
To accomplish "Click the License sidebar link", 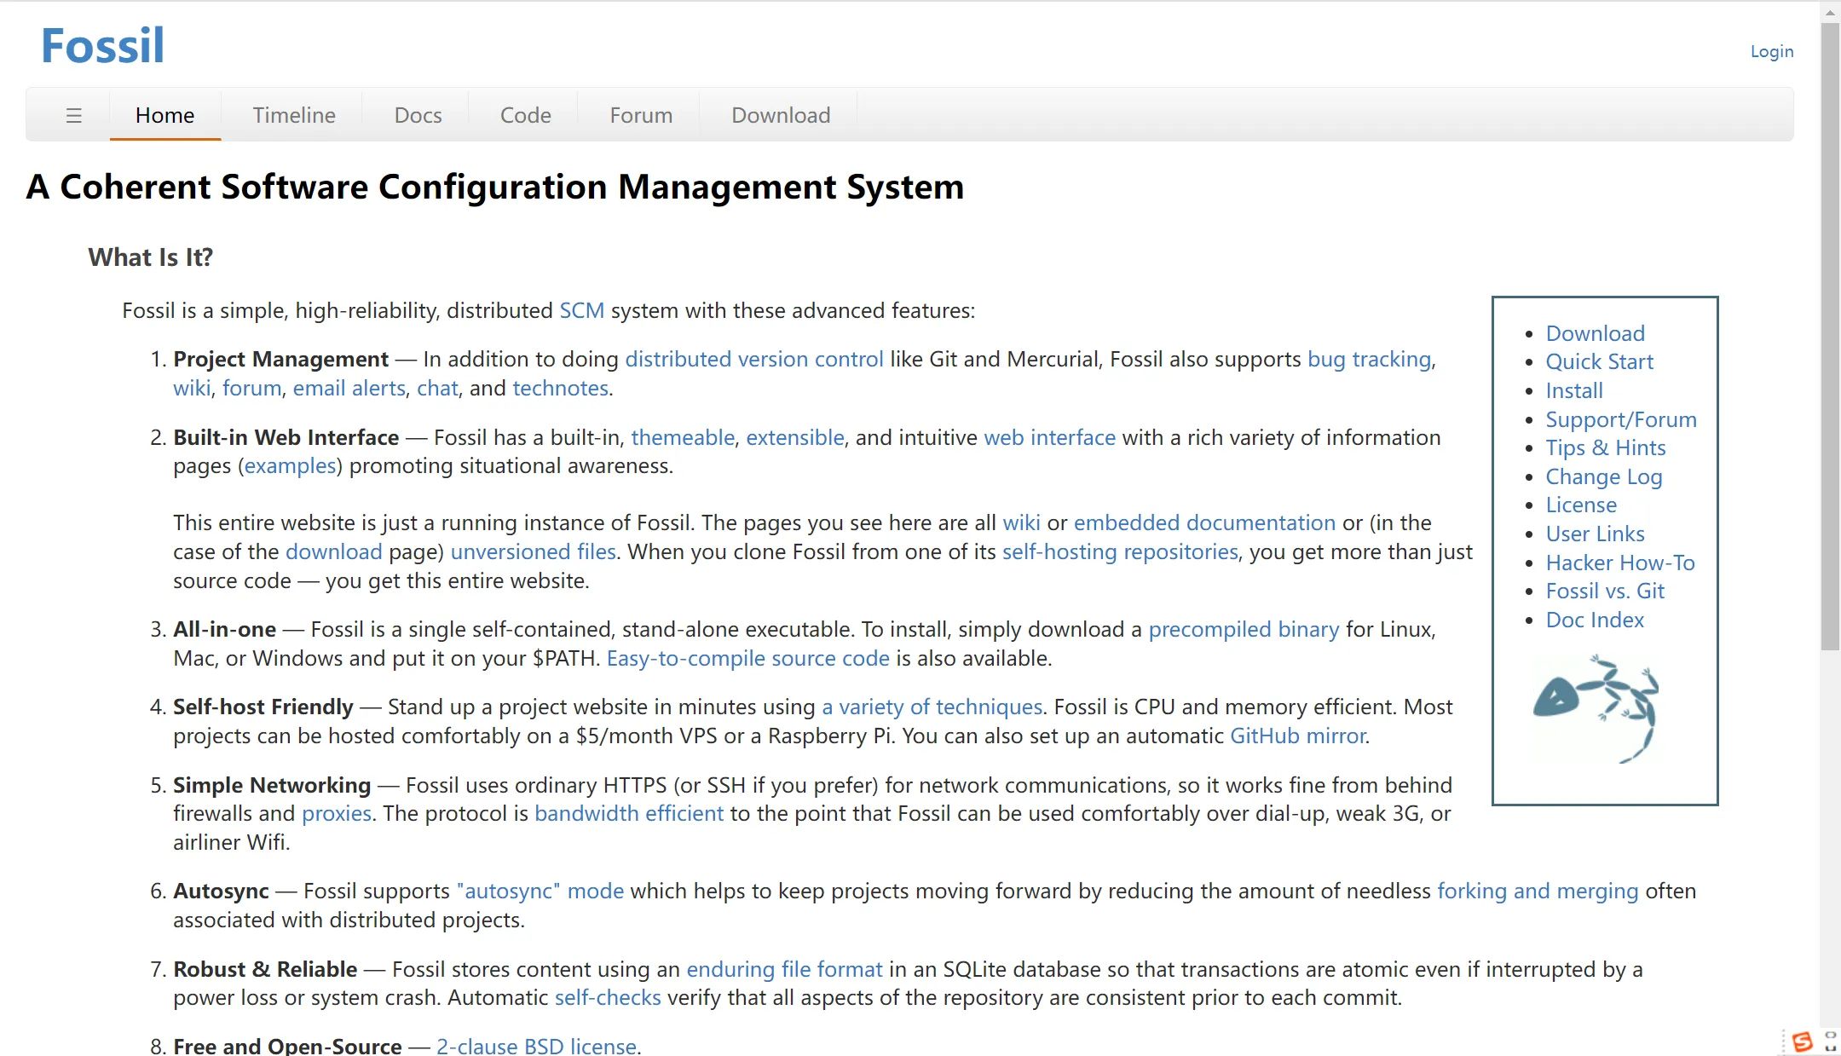I will 1581,505.
